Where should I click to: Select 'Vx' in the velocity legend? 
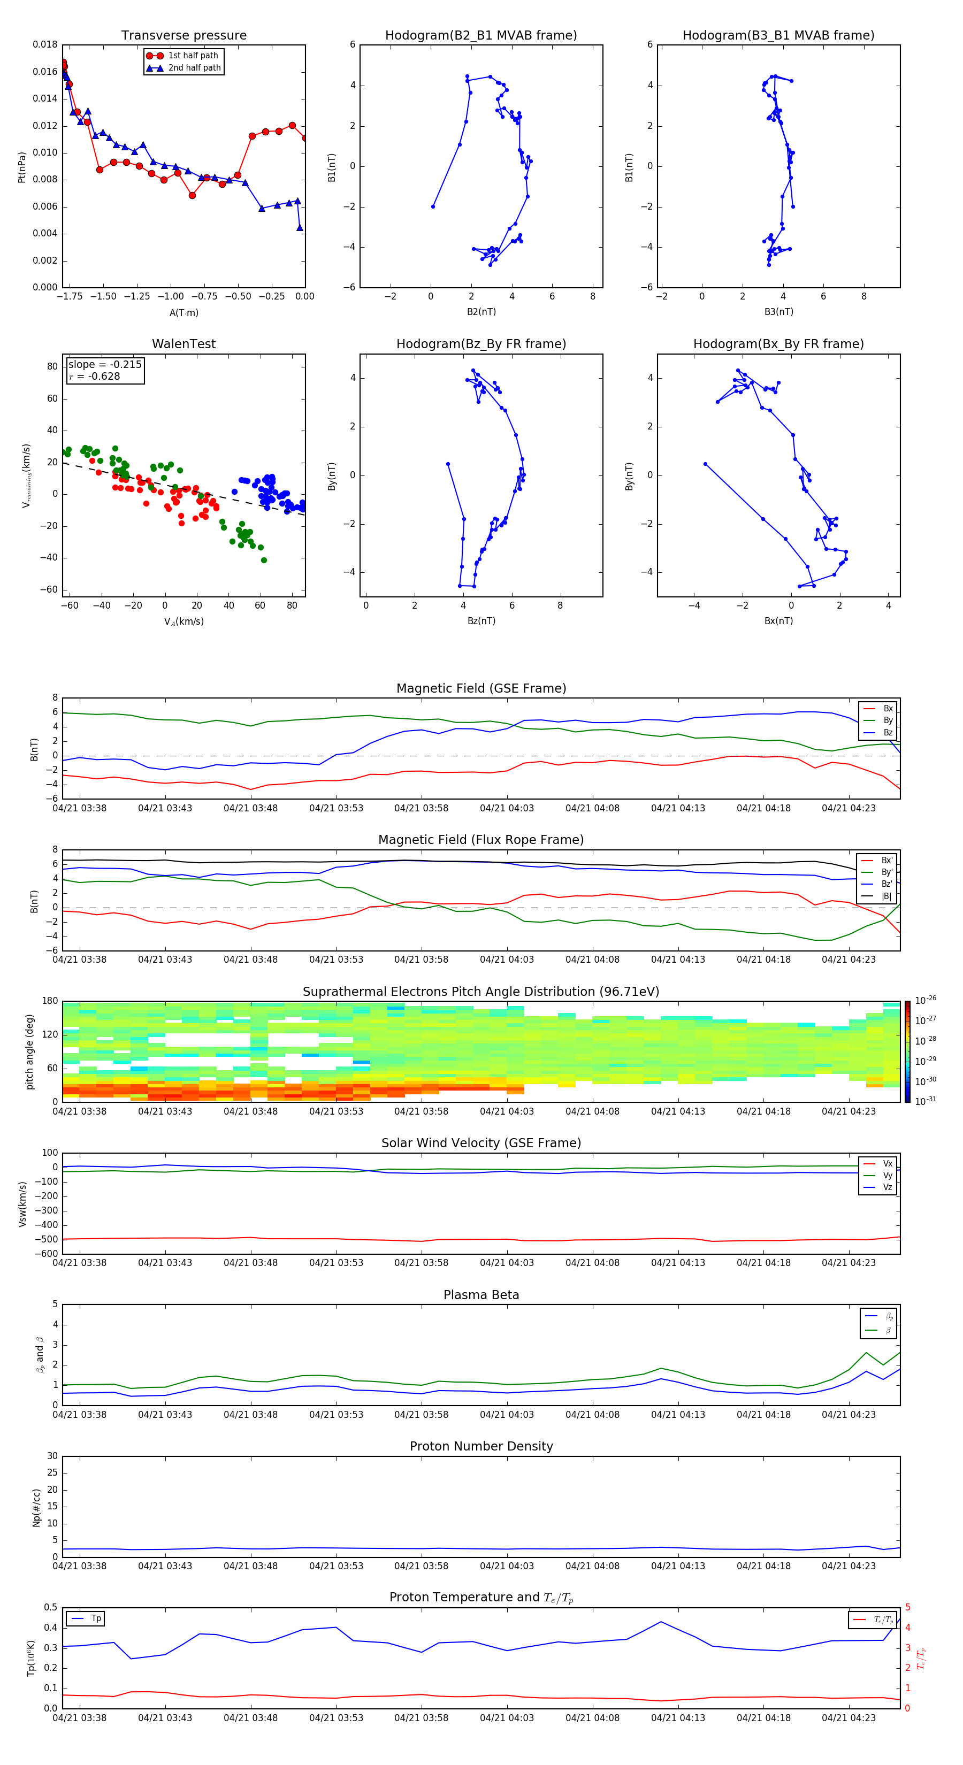[x=878, y=1163]
